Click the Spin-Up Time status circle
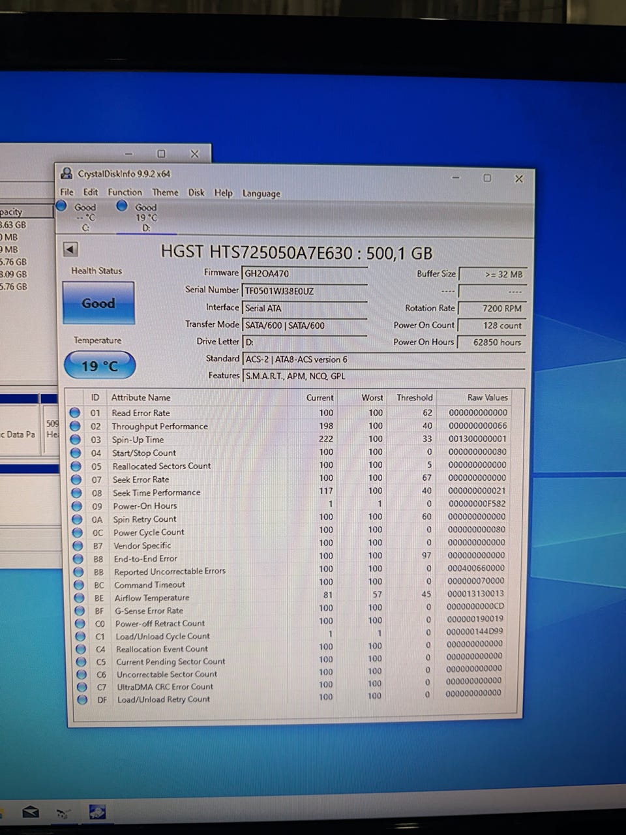This screenshot has height=835, width=626. pyautogui.click(x=75, y=439)
